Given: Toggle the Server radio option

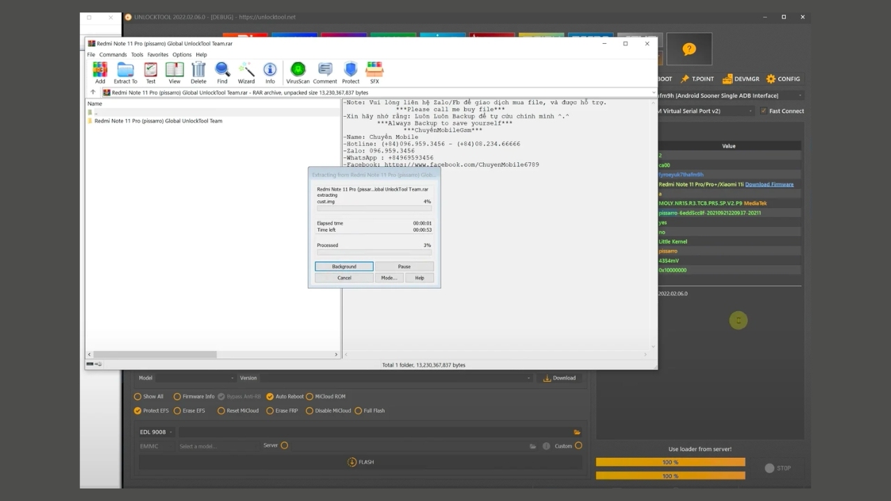Looking at the screenshot, I should point(284,445).
